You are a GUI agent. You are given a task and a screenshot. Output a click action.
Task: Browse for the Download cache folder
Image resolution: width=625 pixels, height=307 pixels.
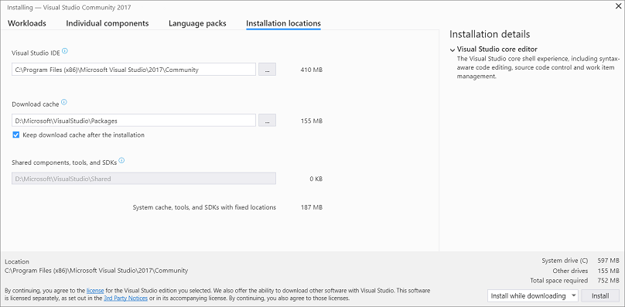267,121
